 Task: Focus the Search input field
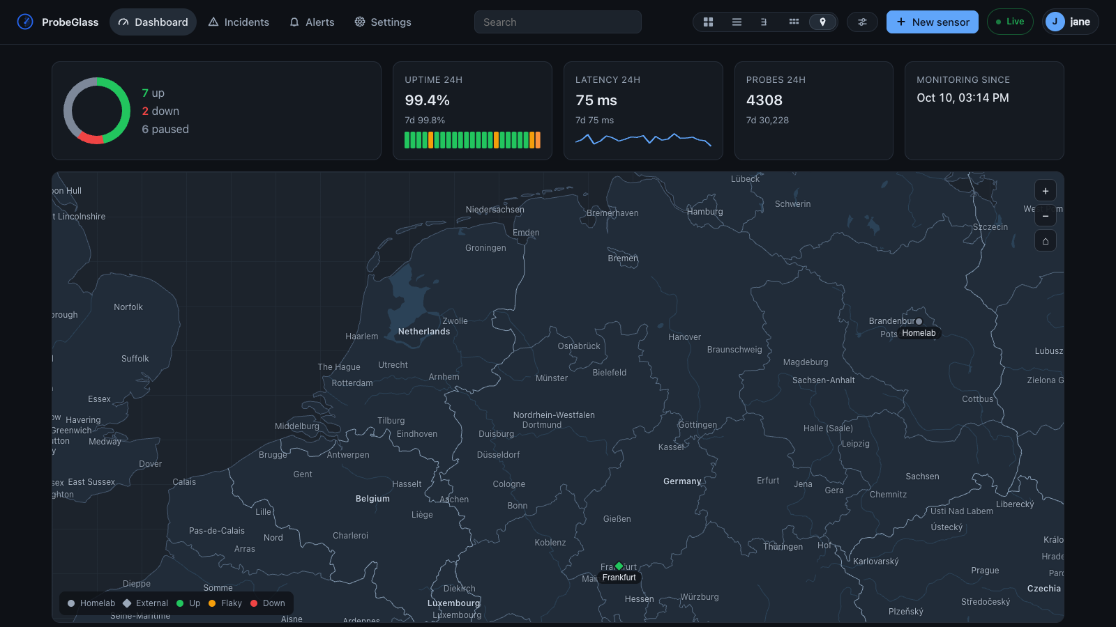pos(557,22)
